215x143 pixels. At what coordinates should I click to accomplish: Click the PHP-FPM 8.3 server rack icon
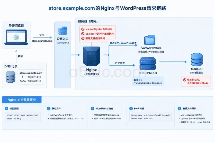tap(148, 64)
